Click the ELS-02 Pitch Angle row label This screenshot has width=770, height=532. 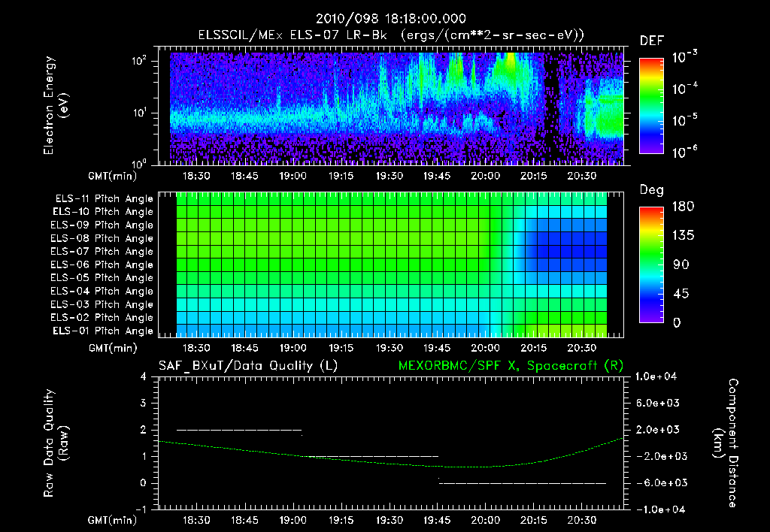[102, 318]
